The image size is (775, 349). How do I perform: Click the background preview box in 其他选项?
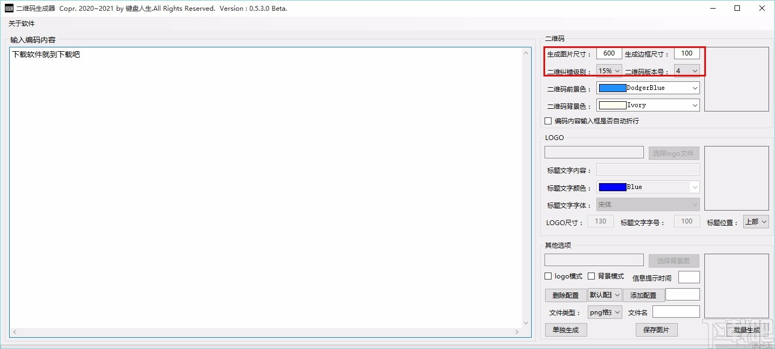pyautogui.click(x=736, y=286)
